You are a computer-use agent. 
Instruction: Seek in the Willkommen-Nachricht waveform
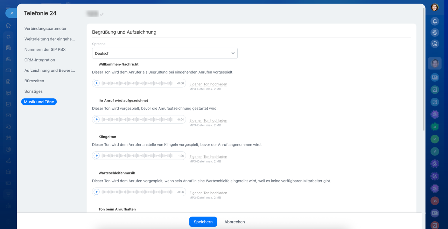[137, 83]
